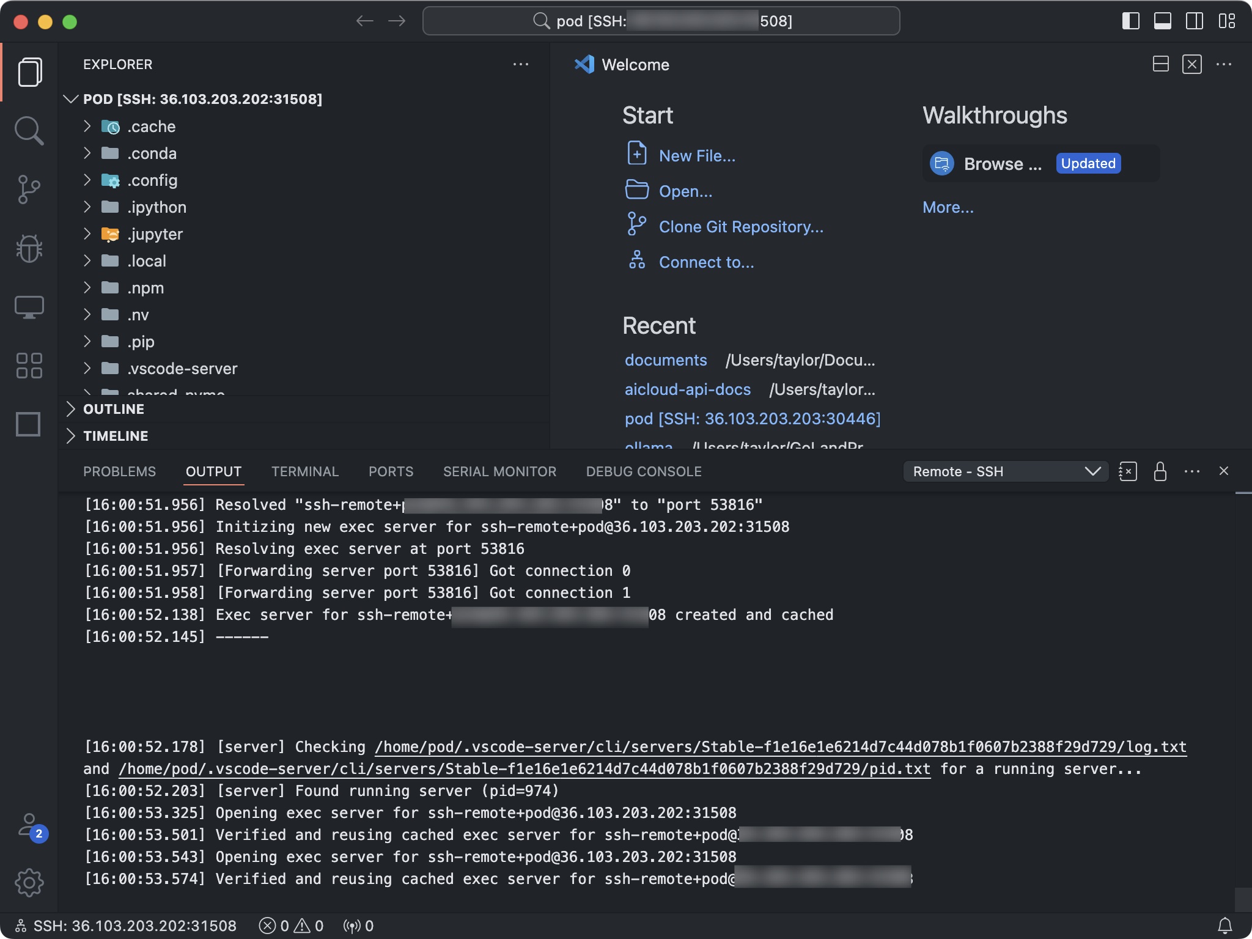This screenshot has width=1252, height=939.
Task: Select the Welcome editor tab
Action: [622, 64]
